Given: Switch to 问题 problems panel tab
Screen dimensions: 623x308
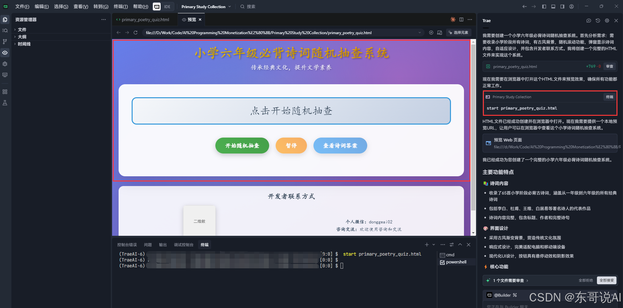Looking at the screenshot, I should (x=148, y=245).
